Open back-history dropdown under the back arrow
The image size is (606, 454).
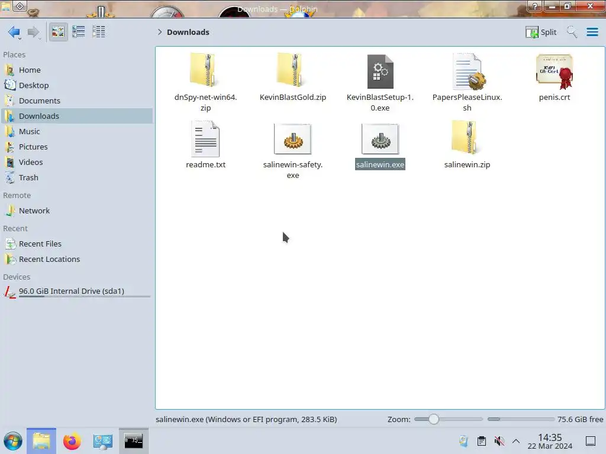pyautogui.click(x=20, y=38)
